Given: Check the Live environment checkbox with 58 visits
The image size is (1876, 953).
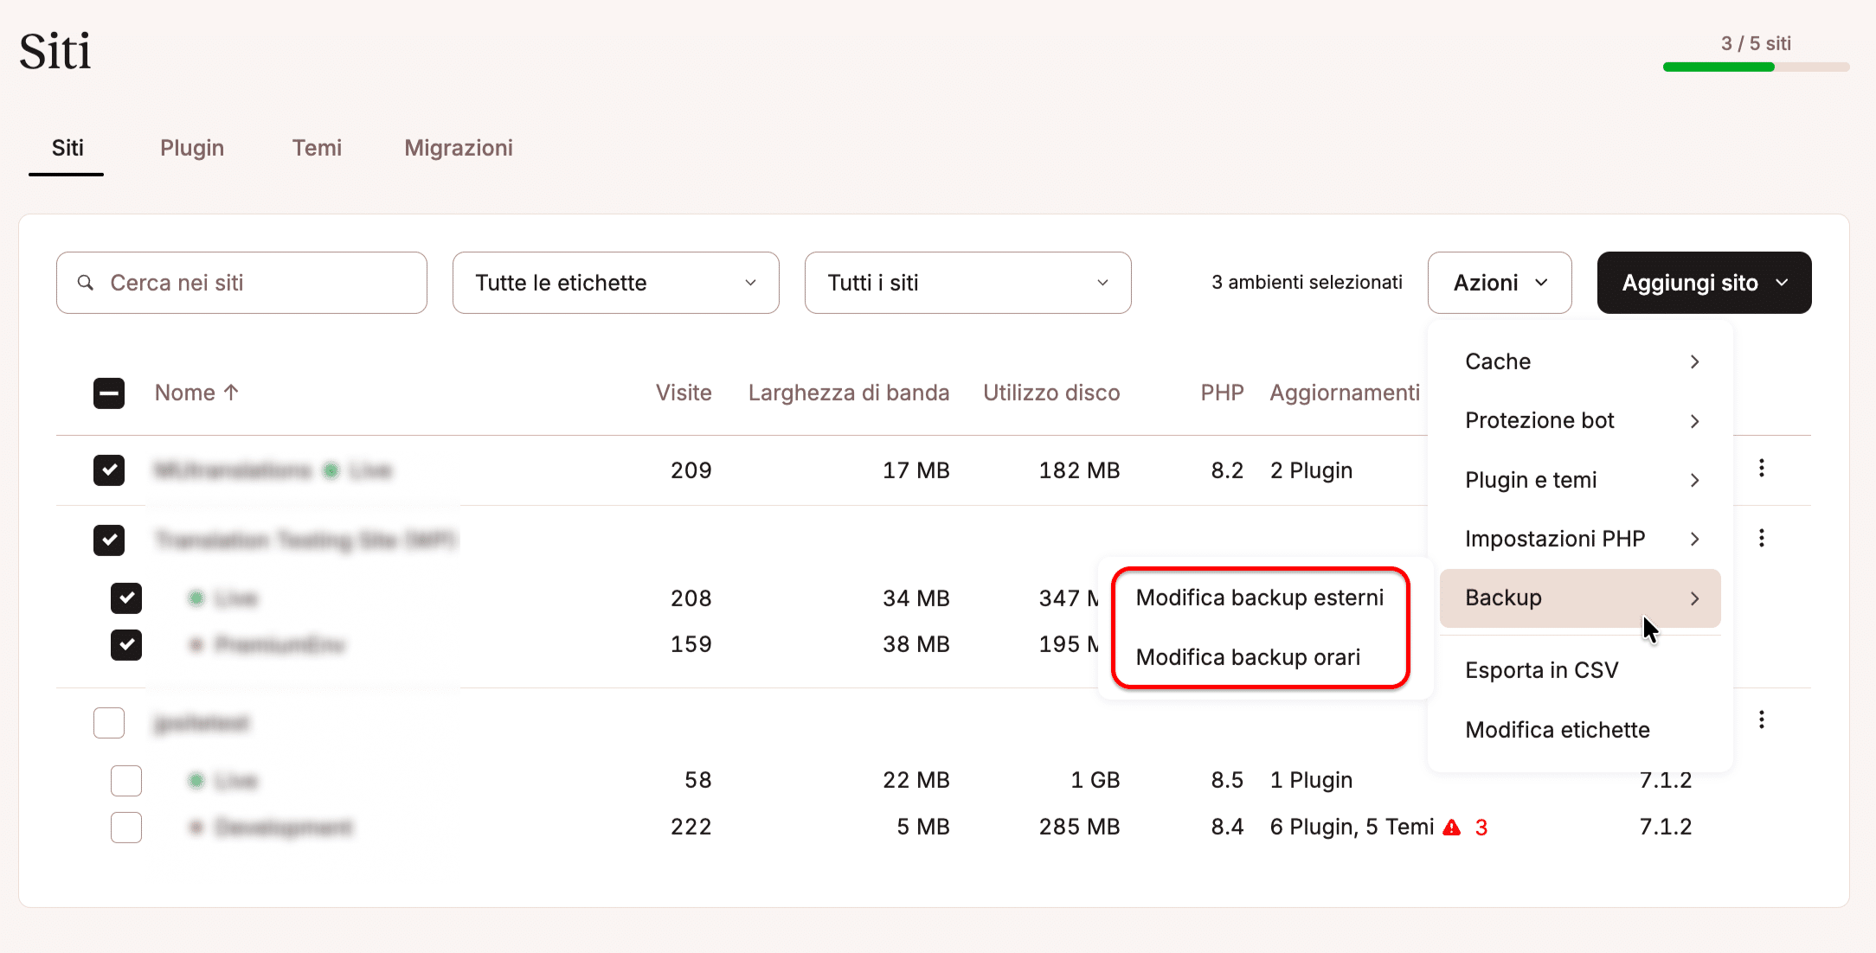Looking at the screenshot, I should pyautogui.click(x=126, y=781).
